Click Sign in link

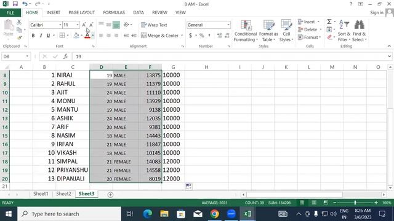pos(377,12)
